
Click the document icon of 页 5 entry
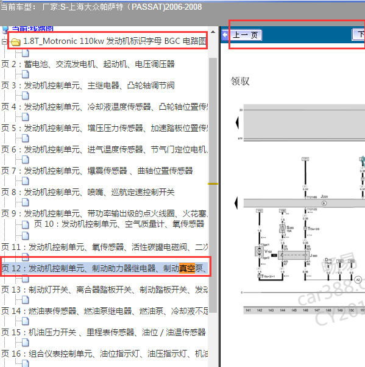[25, 117]
